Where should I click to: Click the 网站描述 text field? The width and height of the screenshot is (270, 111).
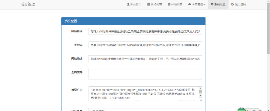pyautogui.click(x=145, y=59)
